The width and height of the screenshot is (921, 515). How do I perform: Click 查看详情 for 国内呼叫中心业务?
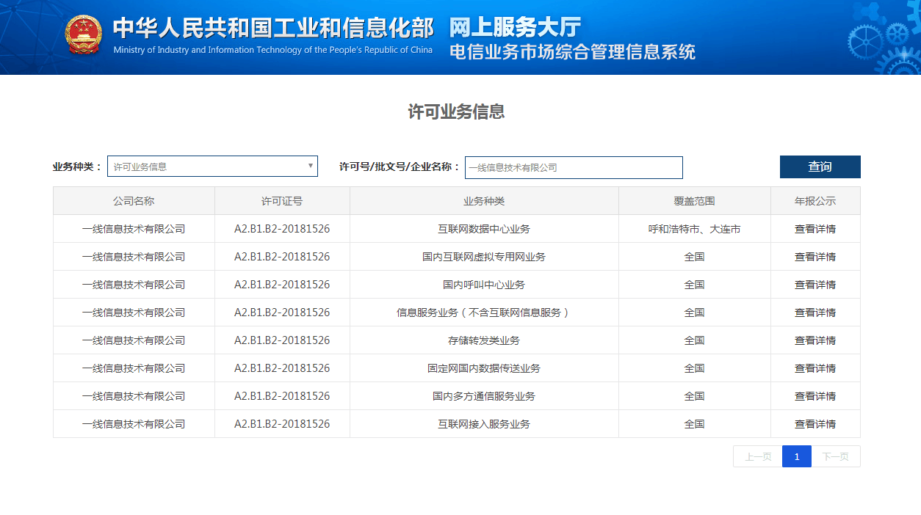(815, 285)
